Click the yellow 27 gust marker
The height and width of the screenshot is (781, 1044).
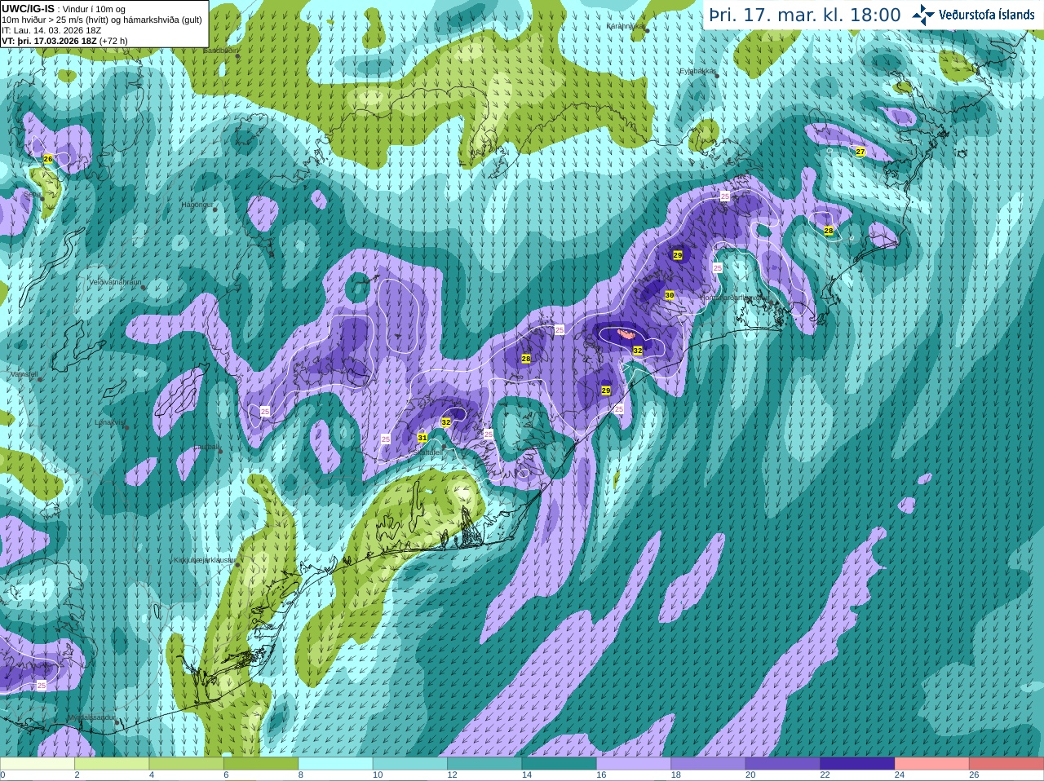click(860, 152)
